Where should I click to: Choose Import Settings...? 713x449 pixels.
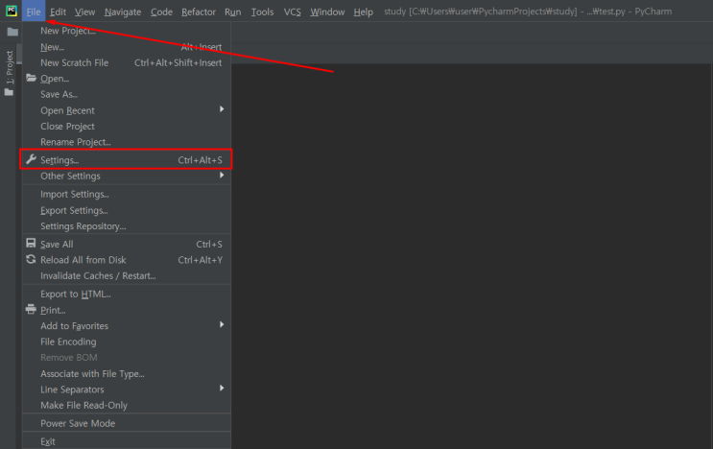point(127,195)
